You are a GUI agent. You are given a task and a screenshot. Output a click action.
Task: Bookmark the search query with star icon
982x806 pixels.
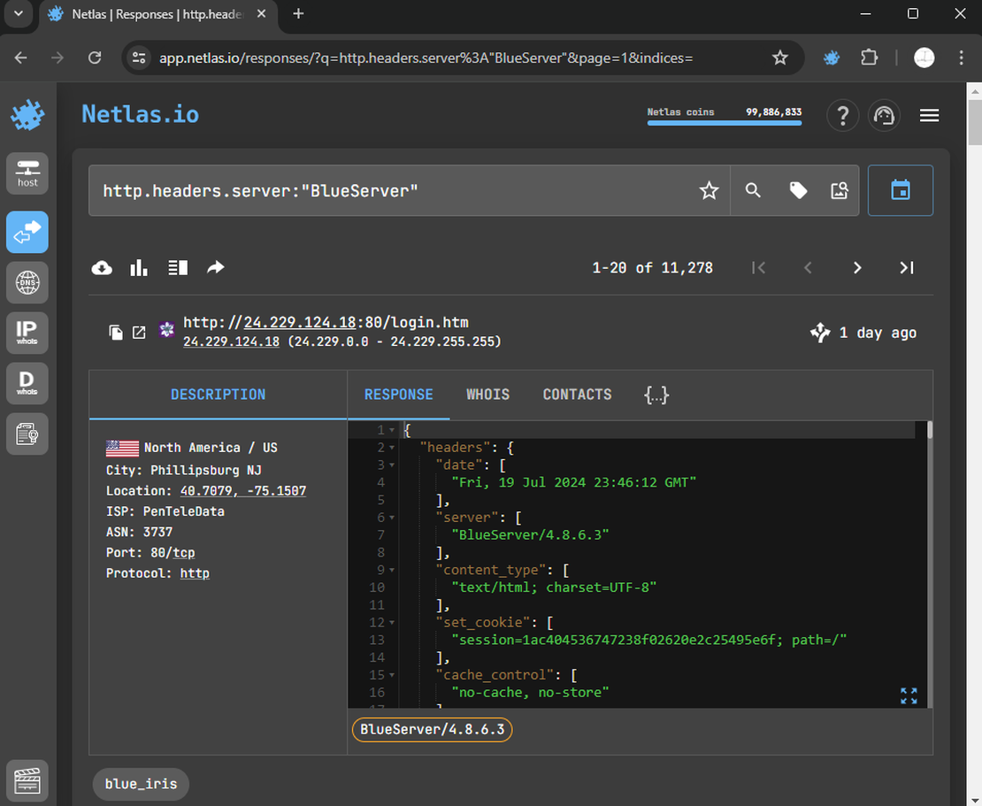pos(709,190)
